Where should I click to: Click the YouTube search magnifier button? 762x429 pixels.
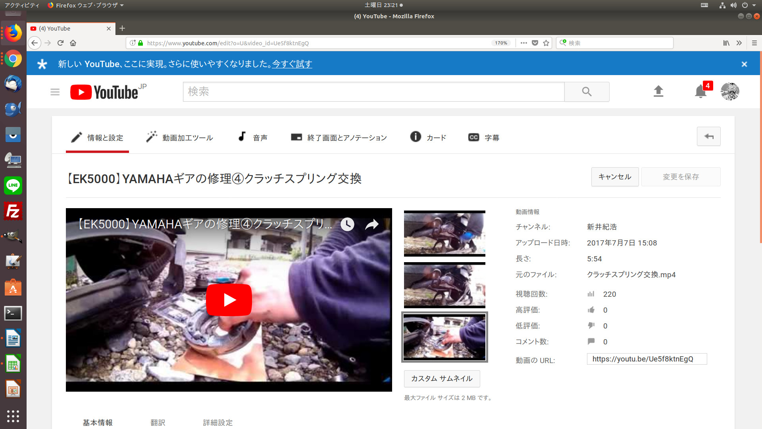pyautogui.click(x=587, y=92)
